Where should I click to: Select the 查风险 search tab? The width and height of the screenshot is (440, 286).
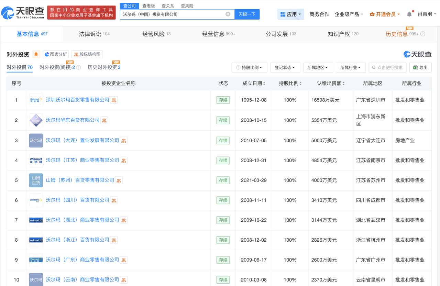[187, 6]
